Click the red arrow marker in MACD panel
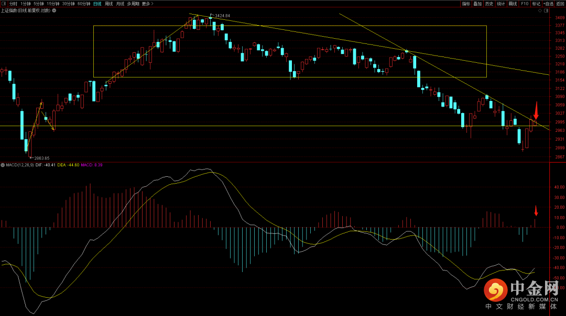 pos(536,210)
